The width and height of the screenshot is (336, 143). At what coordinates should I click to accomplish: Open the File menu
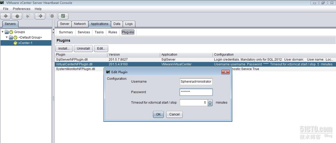(x=6, y=9)
